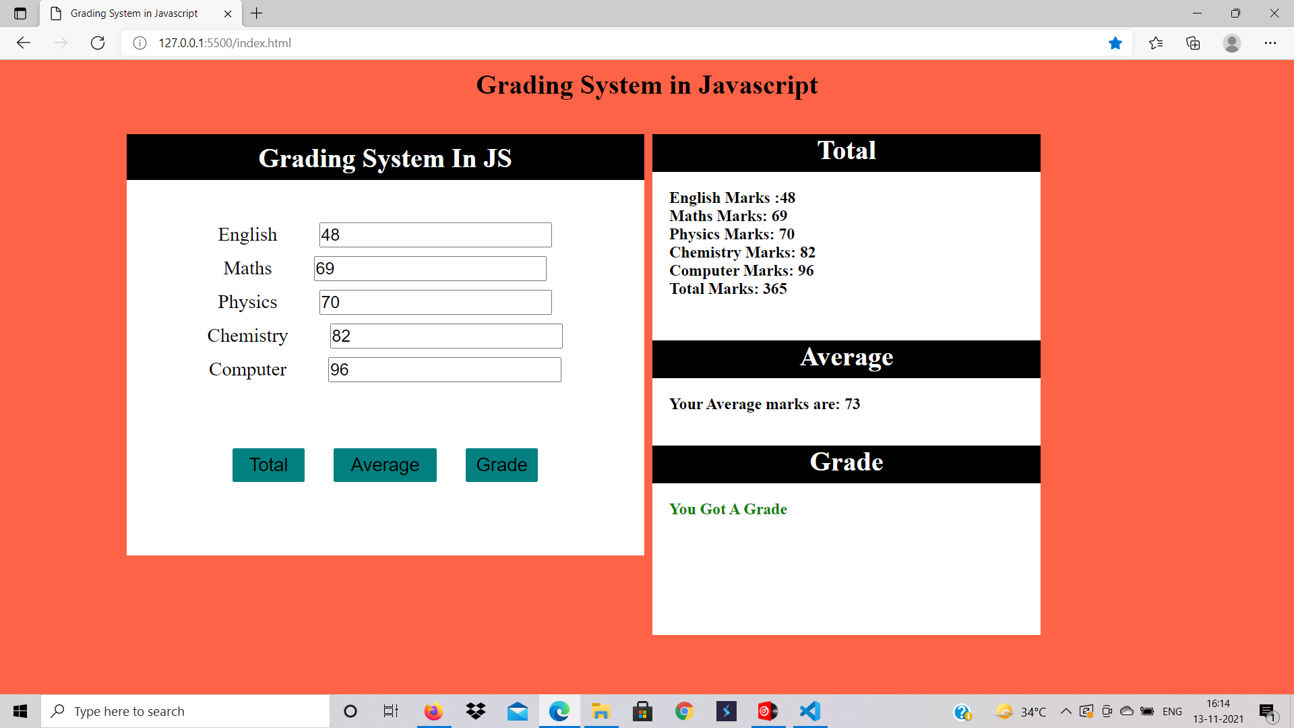1294x728 pixels.
Task: Refresh the page using the reload icon
Action: coord(97,42)
